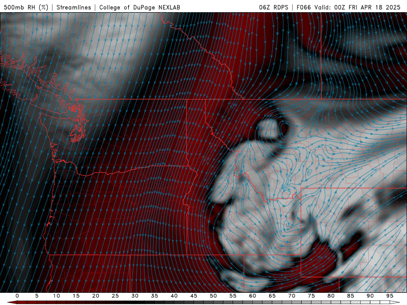Select the colorbar label "20"

click(x=96, y=296)
